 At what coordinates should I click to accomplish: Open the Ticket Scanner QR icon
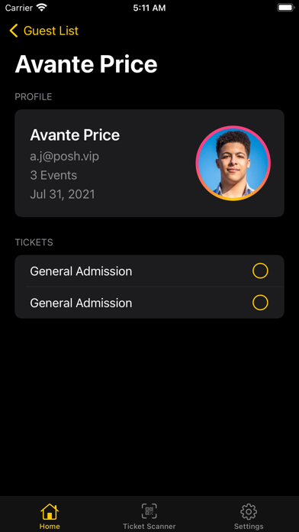click(149, 511)
